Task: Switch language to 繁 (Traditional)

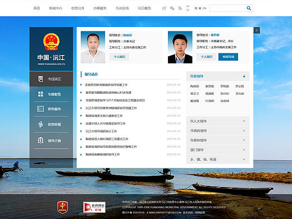Action: (x=200, y=8)
